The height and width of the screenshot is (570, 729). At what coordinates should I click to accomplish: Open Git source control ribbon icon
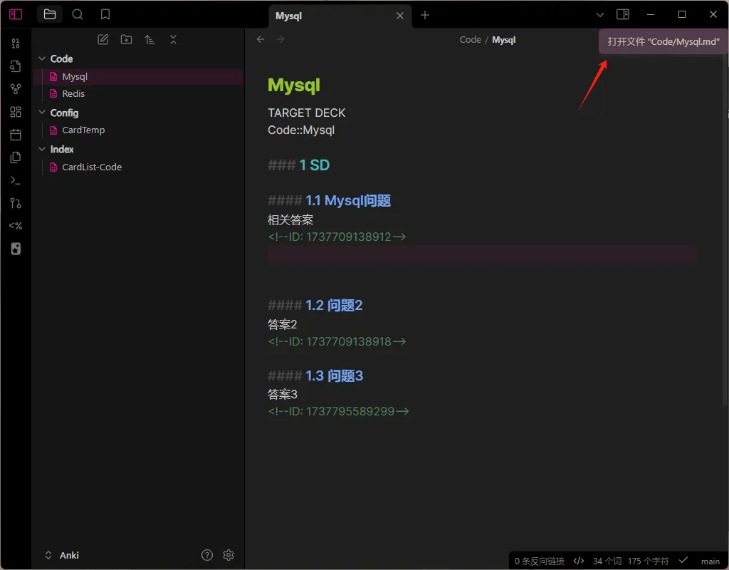pos(16,203)
